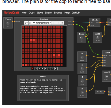Click the MonoSeq freq output port
Viewport: 111px width, 108px height.
coord(73,22)
